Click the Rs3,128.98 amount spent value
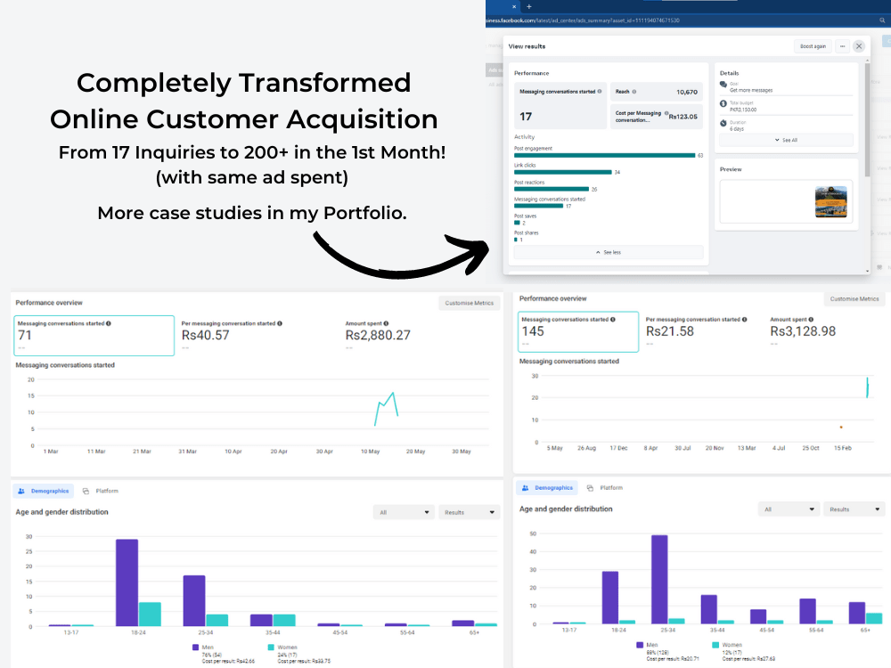 [x=803, y=331]
